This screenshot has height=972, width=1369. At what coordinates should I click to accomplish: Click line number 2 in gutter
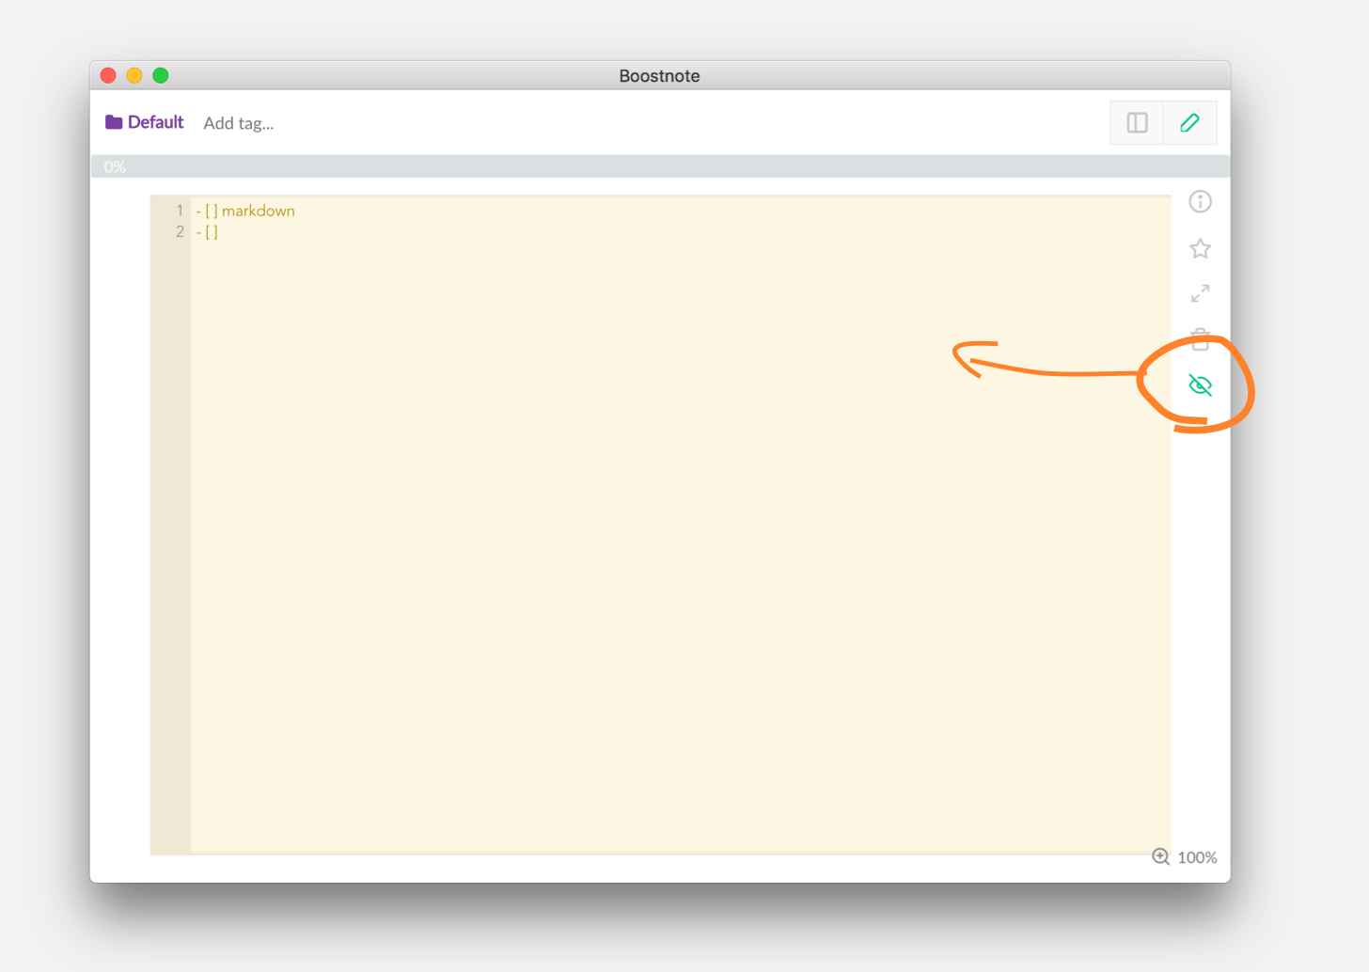pyautogui.click(x=180, y=231)
